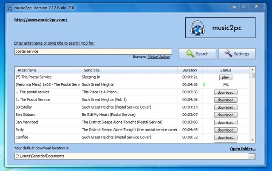Select '(Veronica Mars) 1x05' artist row
Image resolution: width=272 pixels, height=171 pixels.
48,84
